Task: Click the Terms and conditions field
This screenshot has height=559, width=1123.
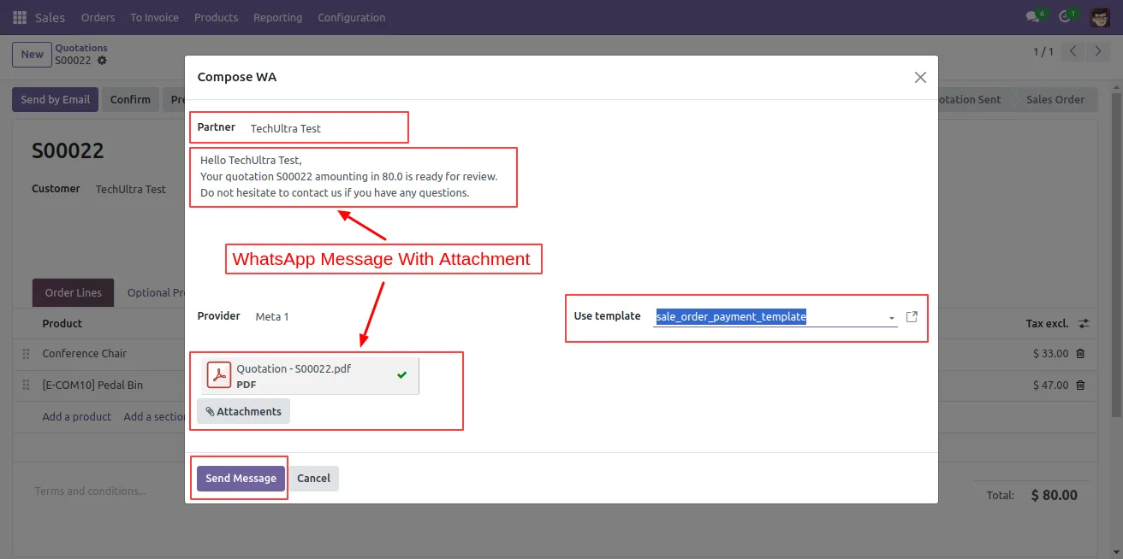Action: [x=90, y=491]
